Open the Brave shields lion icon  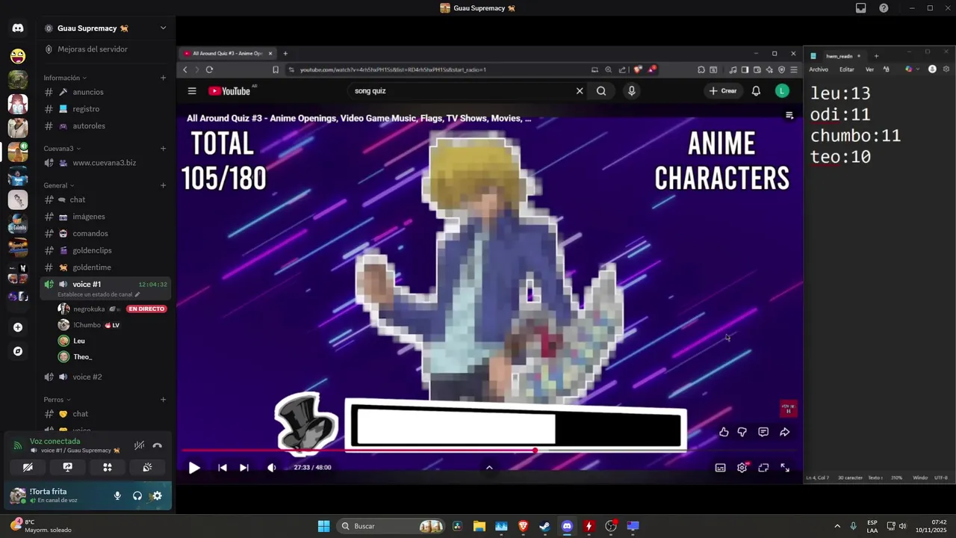pos(637,69)
